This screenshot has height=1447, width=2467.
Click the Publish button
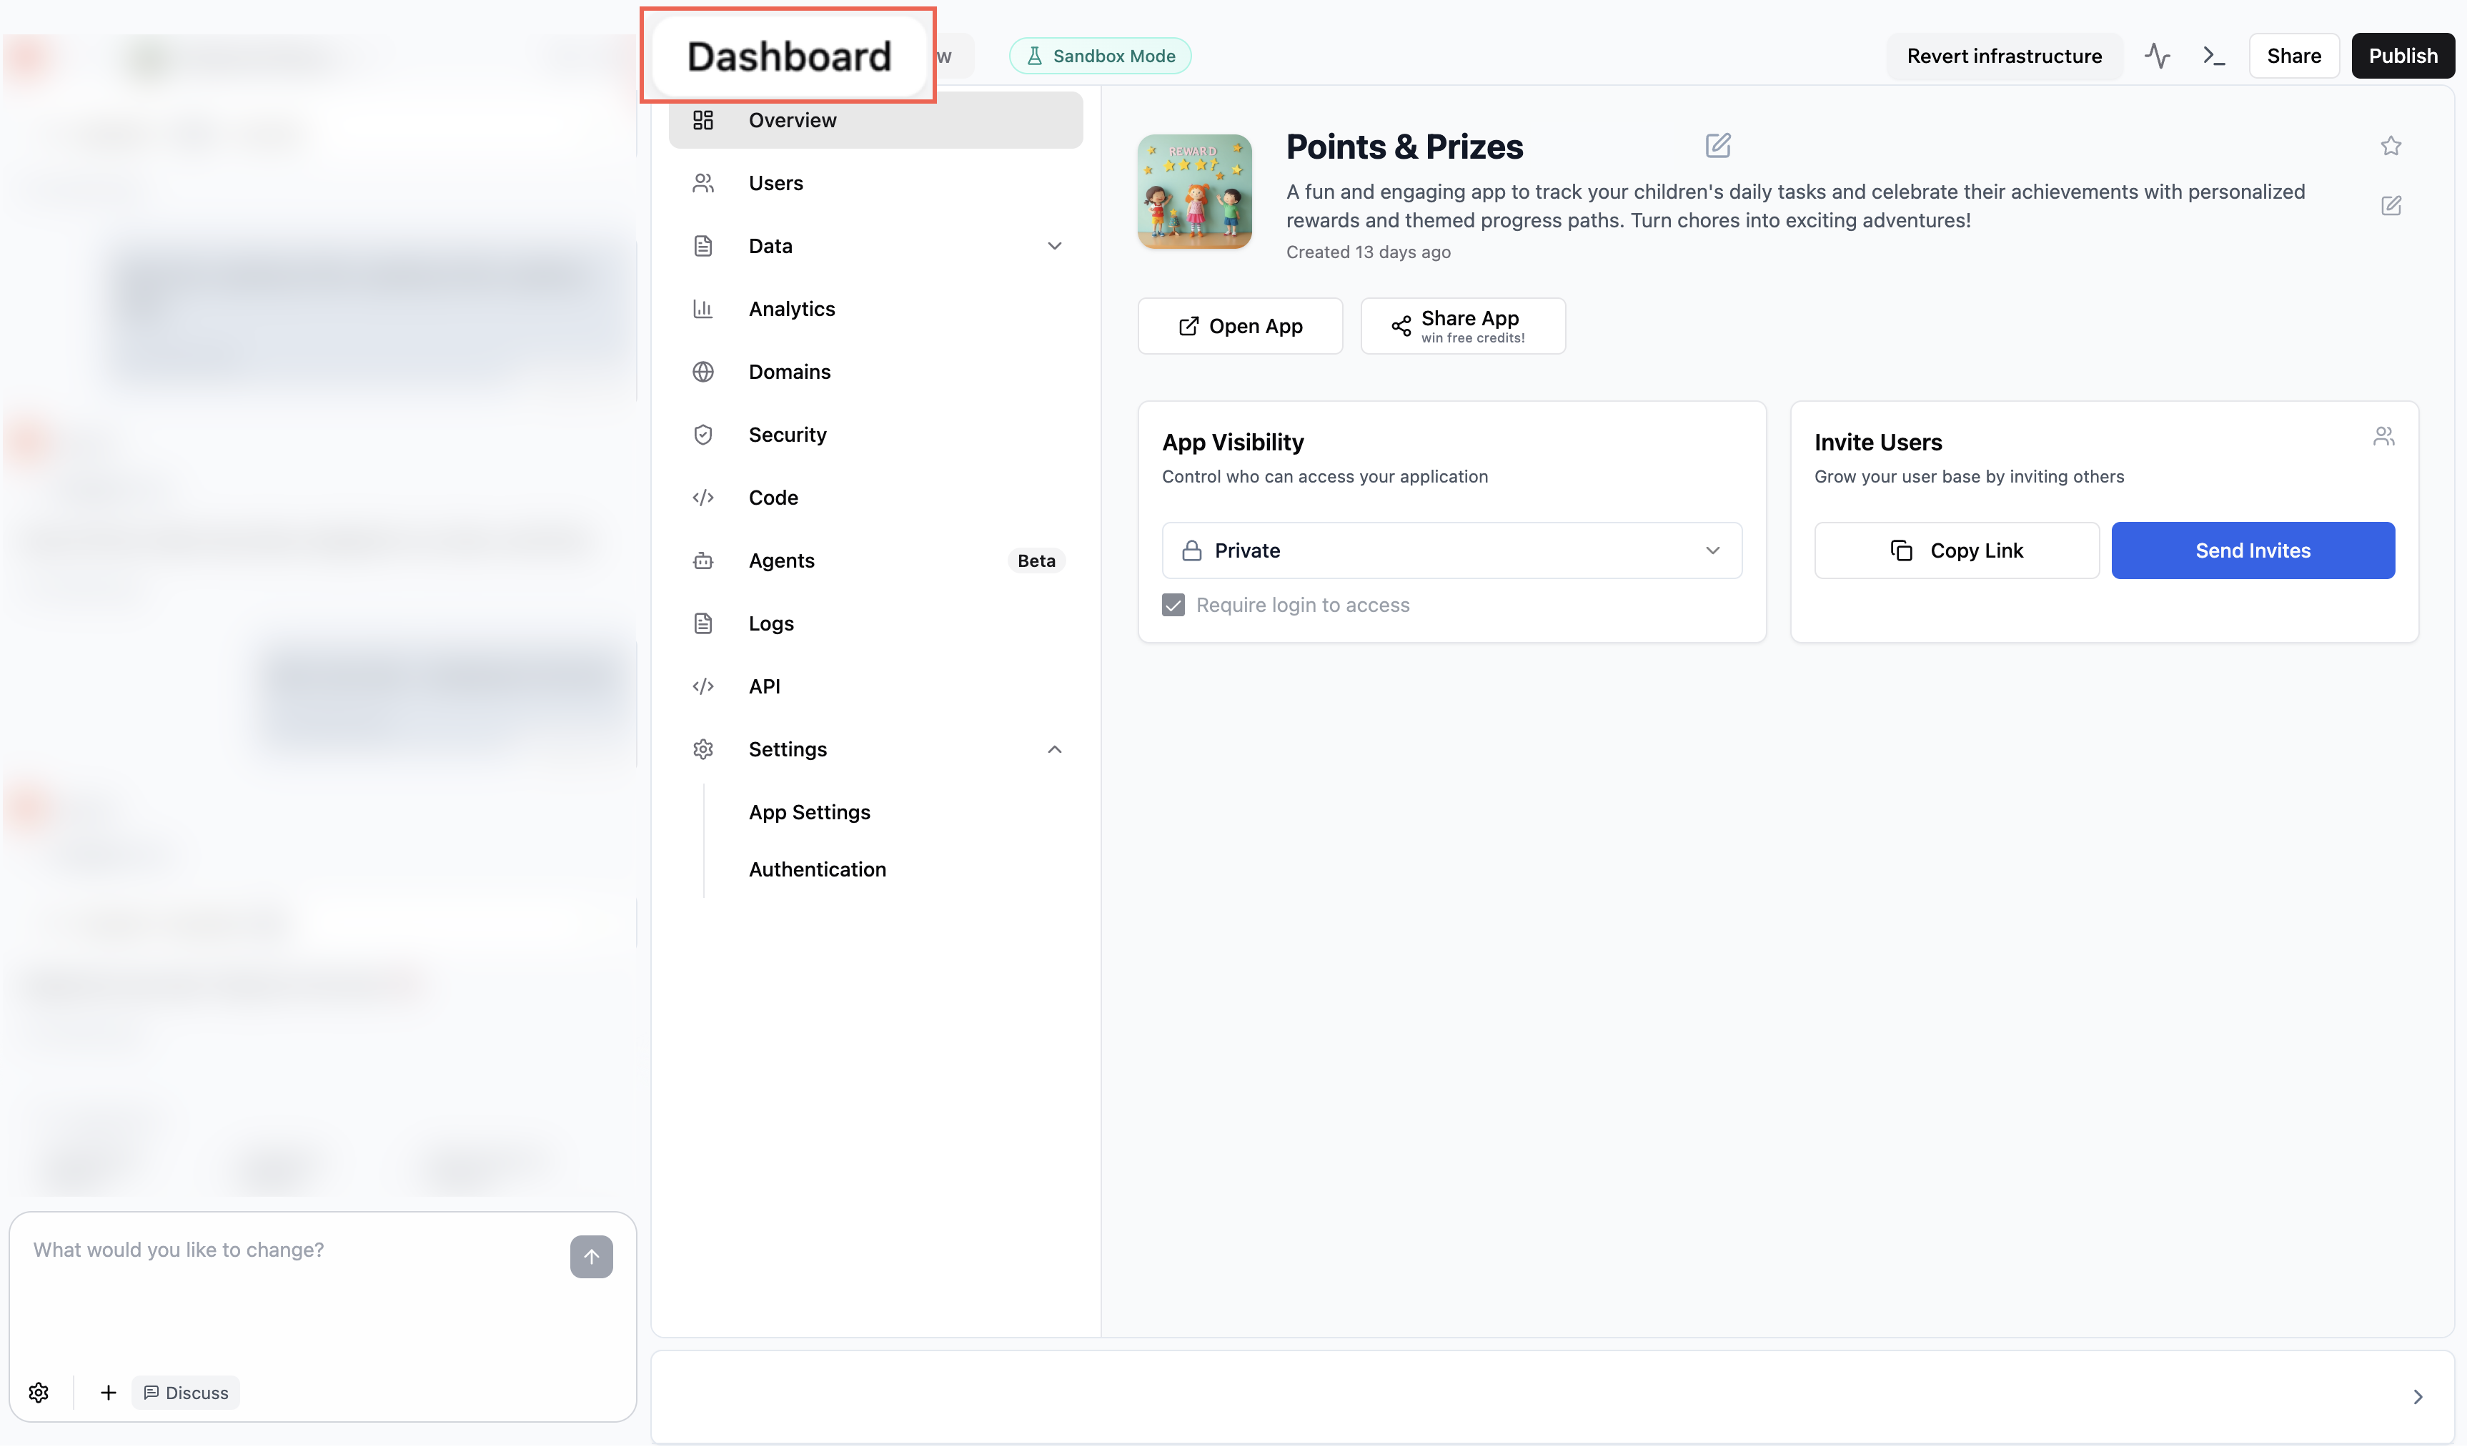point(2403,56)
